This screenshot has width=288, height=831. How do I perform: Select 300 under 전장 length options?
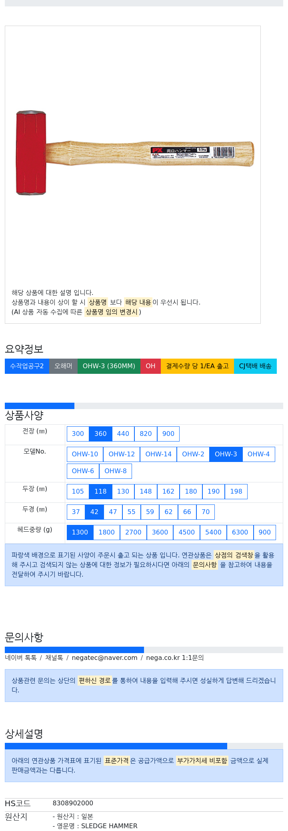tap(78, 434)
